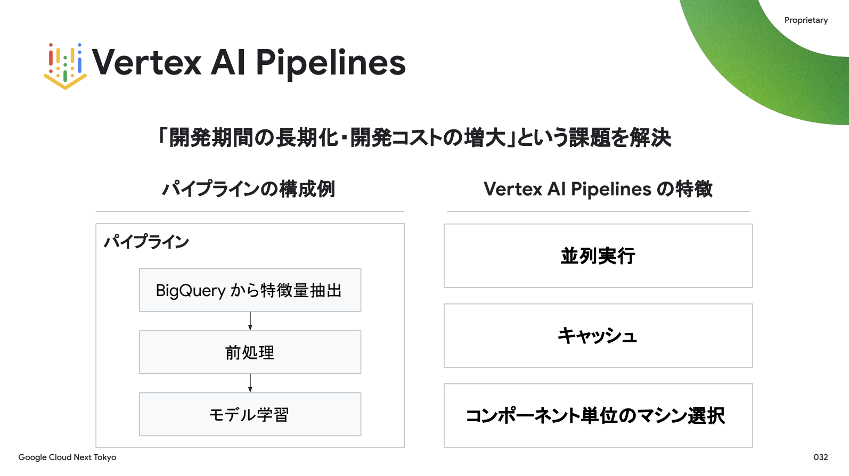Select the 'コンポーネント単位のマシン選択' feature box
This screenshot has width=849, height=476.
pyautogui.click(x=598, y=416)
